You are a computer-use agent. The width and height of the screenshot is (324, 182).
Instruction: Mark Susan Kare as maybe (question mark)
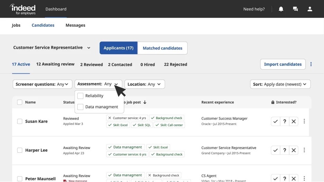pyautogui.click(x=285, y=121)
